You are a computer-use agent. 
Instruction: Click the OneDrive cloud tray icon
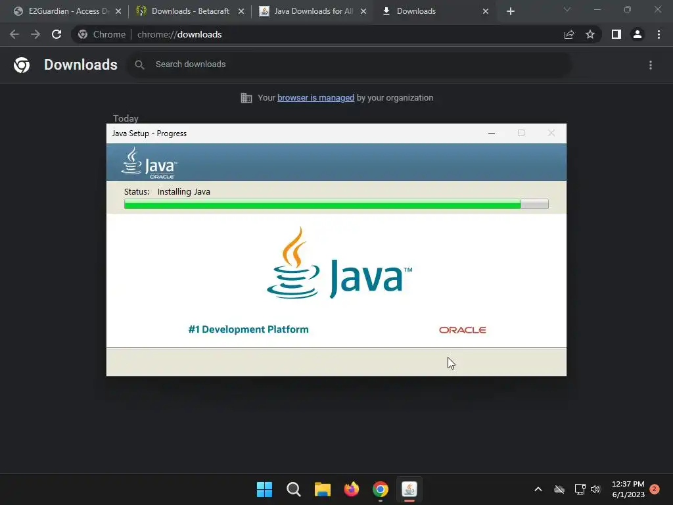559,489
